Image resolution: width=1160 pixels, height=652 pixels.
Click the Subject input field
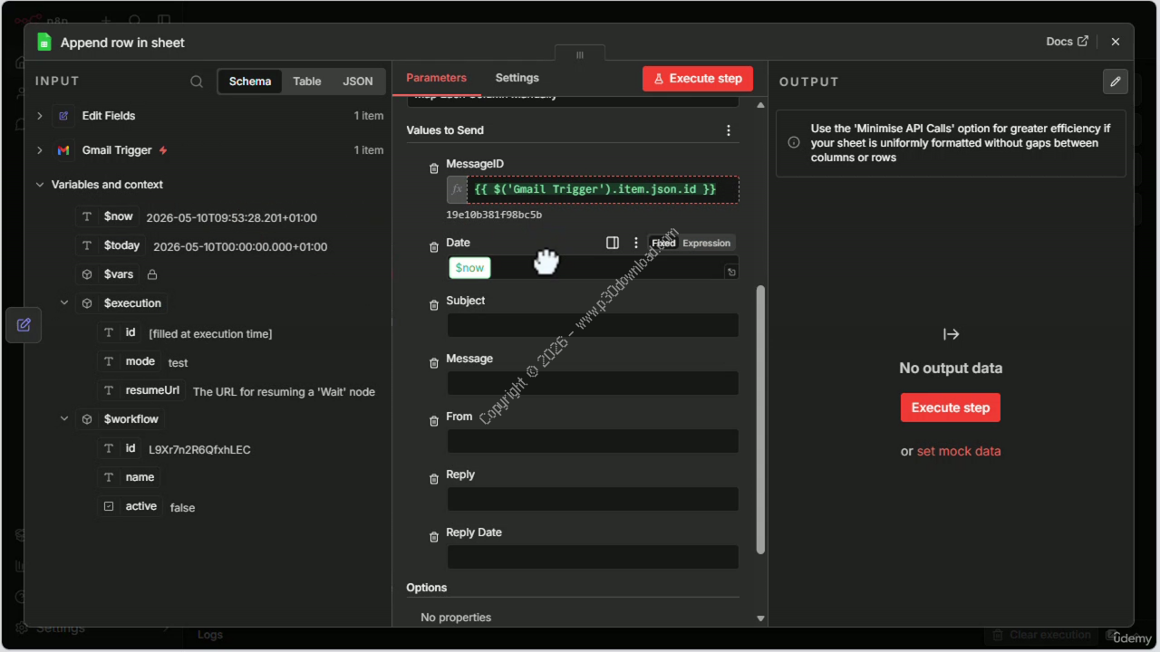[593, 325]
